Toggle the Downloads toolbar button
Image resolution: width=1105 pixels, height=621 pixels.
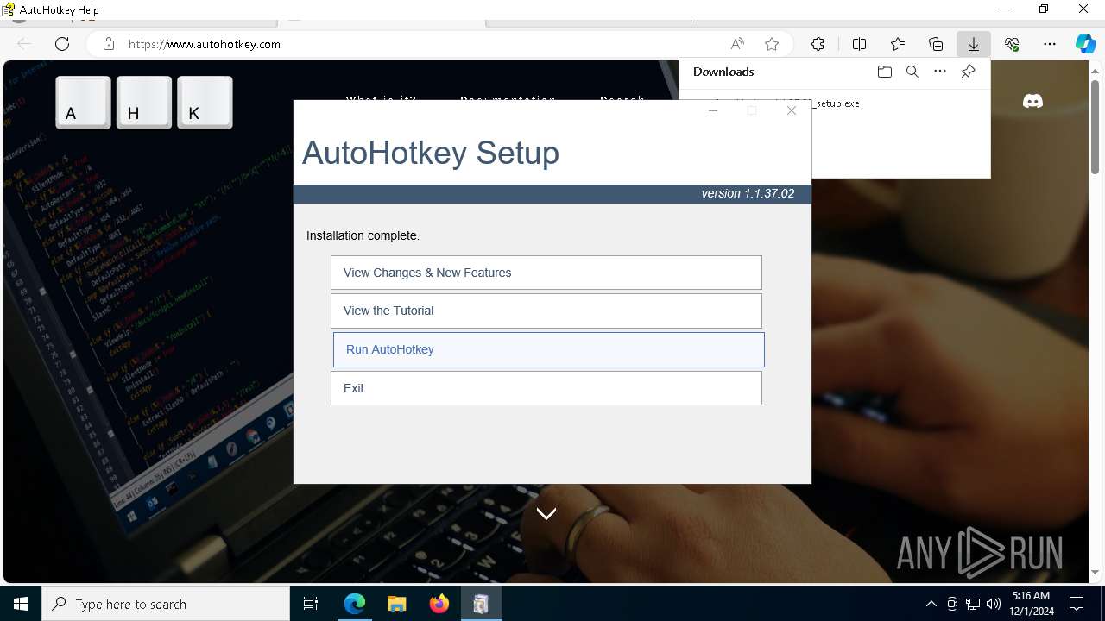(973, 44)
